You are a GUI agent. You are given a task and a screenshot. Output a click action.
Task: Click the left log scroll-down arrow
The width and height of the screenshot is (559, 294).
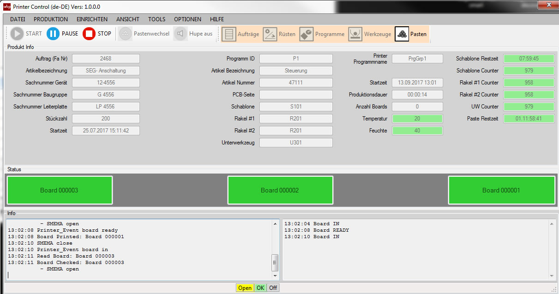(275, 276)
